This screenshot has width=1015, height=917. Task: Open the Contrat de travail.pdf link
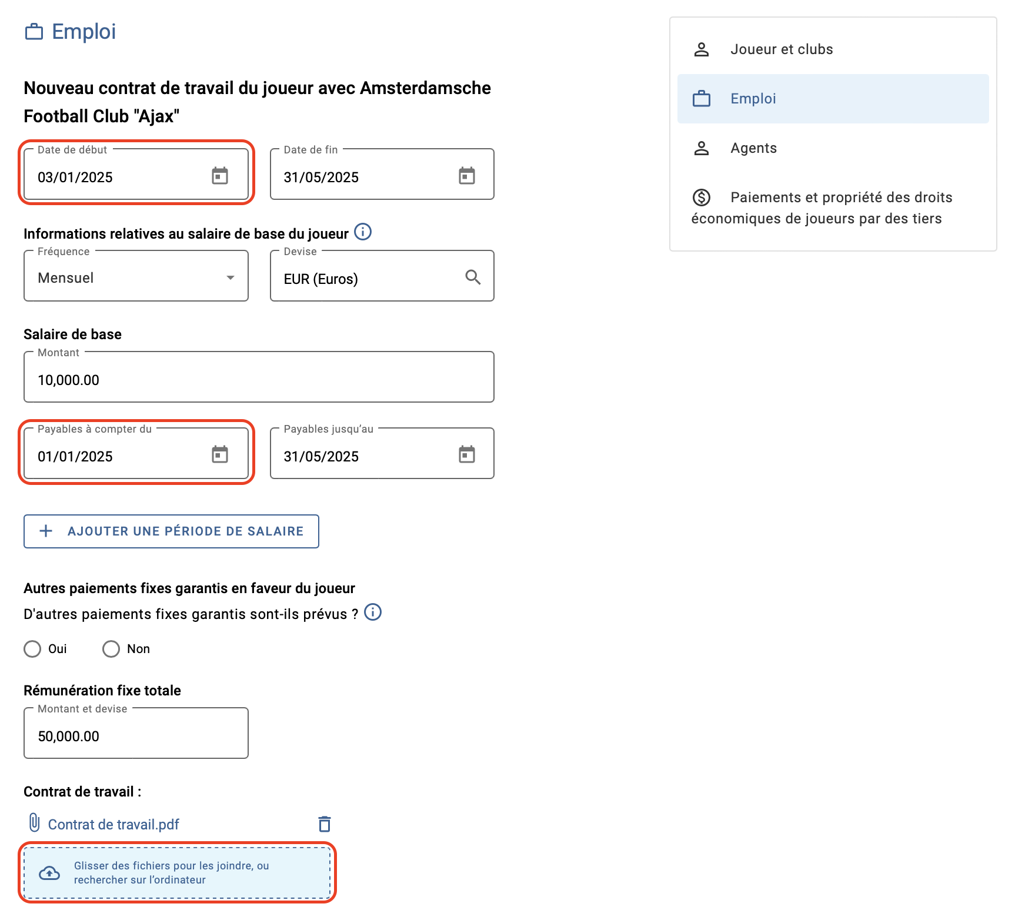pyautogui.click(x=113, y=825)
